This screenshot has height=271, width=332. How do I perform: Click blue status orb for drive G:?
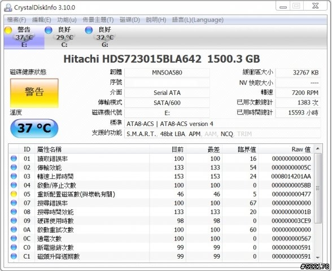coord(89,30)
